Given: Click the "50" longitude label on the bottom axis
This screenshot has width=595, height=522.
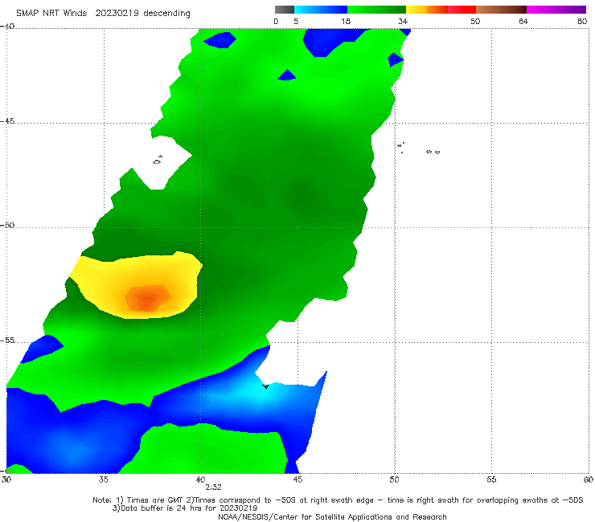Looking at the screenshot, I should coord(394,480).
